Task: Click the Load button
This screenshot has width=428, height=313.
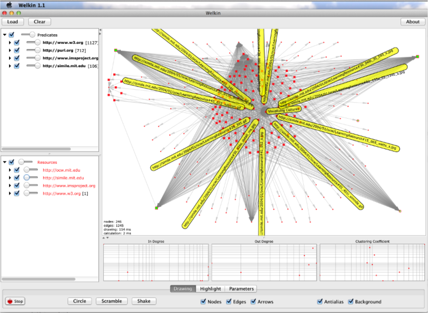Action: [x=13, y=22]
